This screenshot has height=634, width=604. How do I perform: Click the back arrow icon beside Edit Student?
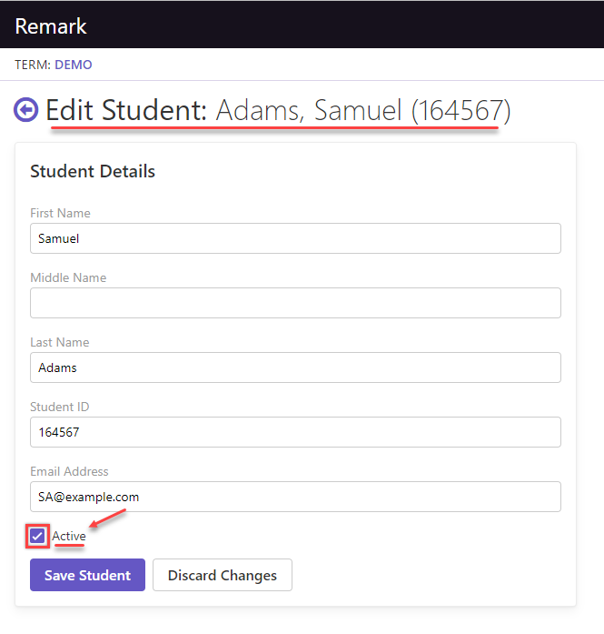coord(25,109)
